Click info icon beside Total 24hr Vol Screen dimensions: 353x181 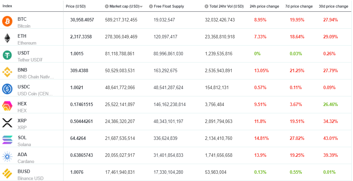[x=206, y=6]
